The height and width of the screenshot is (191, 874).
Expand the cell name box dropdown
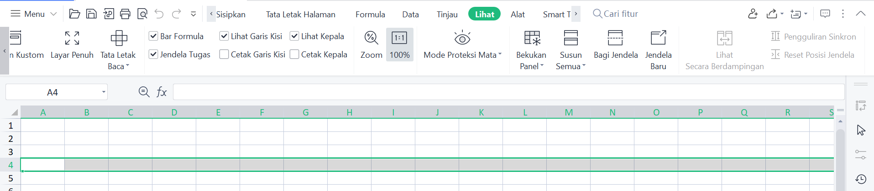coord(104,92)
